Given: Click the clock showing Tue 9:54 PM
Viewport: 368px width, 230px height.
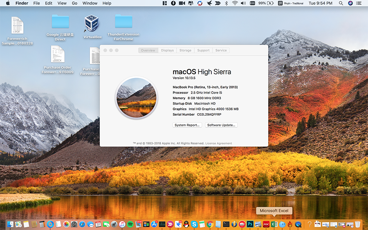Looking at the screenshot, I should point(320,3).
